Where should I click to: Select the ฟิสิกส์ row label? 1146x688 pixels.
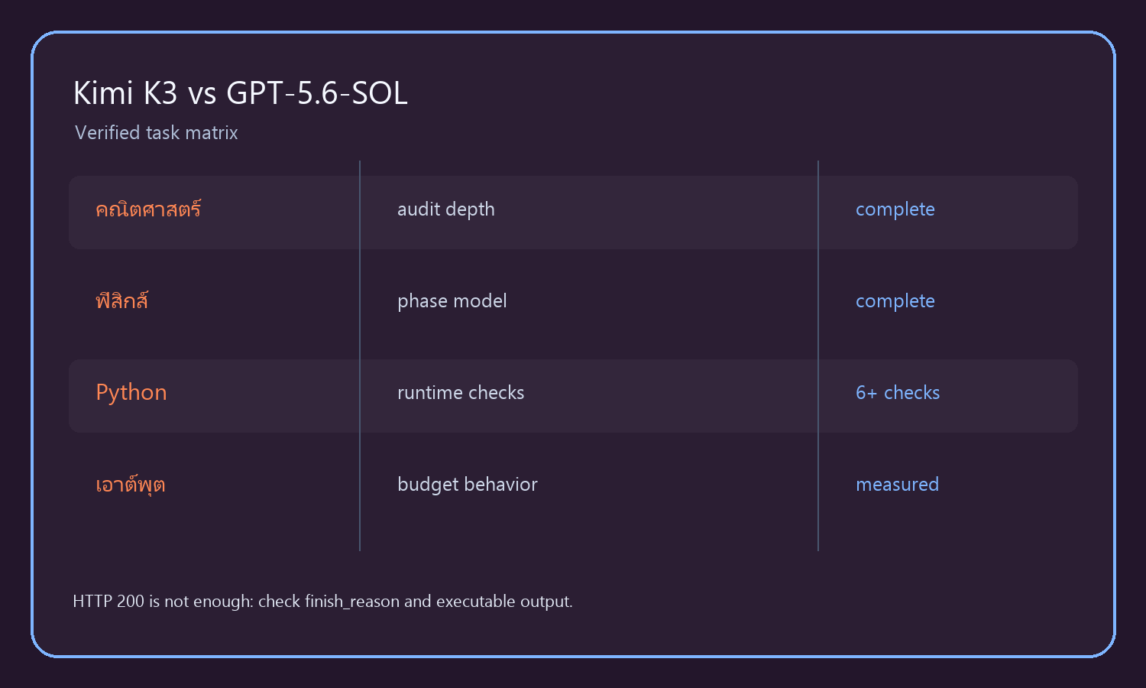click(121, 300)
